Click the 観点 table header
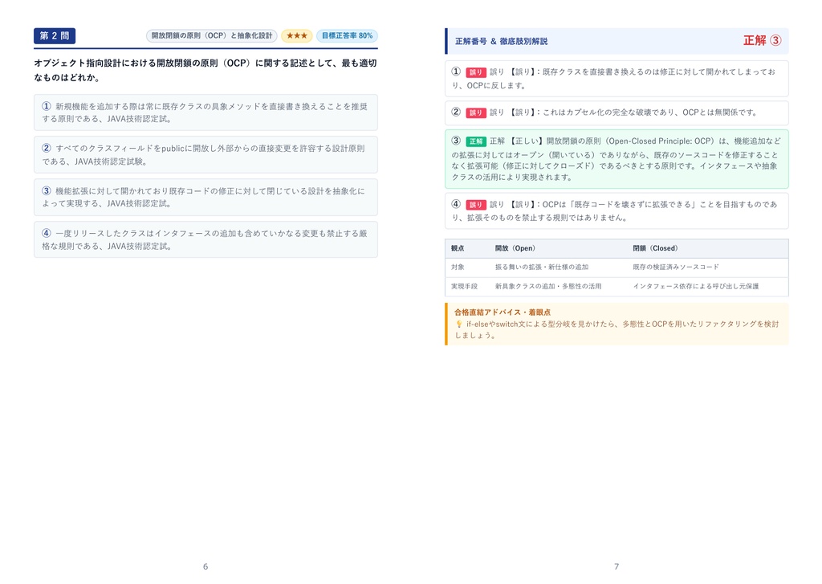Viewport: 822px width, 584px height. pos(458,248)
